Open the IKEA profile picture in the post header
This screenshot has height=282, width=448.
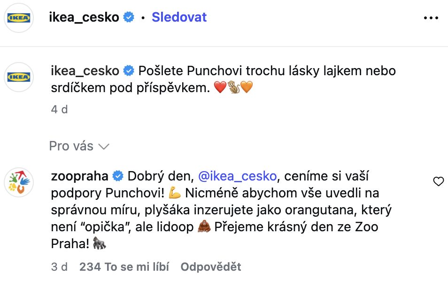[x=19, y=18]
